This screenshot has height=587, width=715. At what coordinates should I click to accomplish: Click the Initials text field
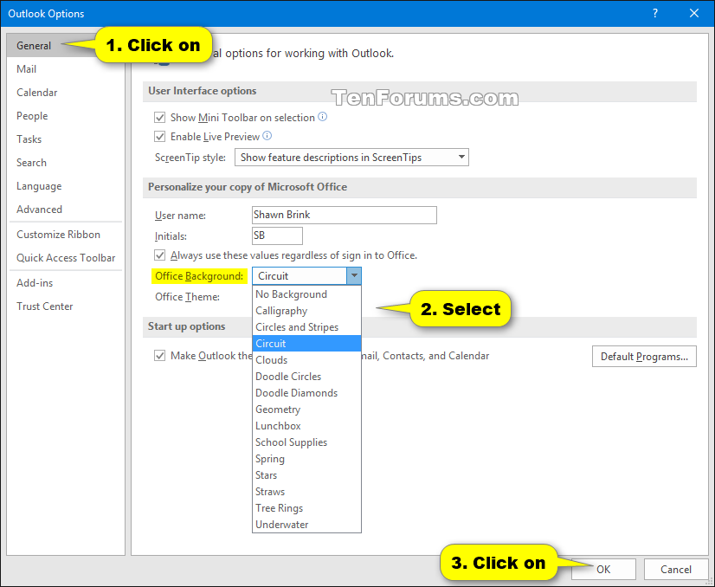pyautogui.click(x=277, y=235)
